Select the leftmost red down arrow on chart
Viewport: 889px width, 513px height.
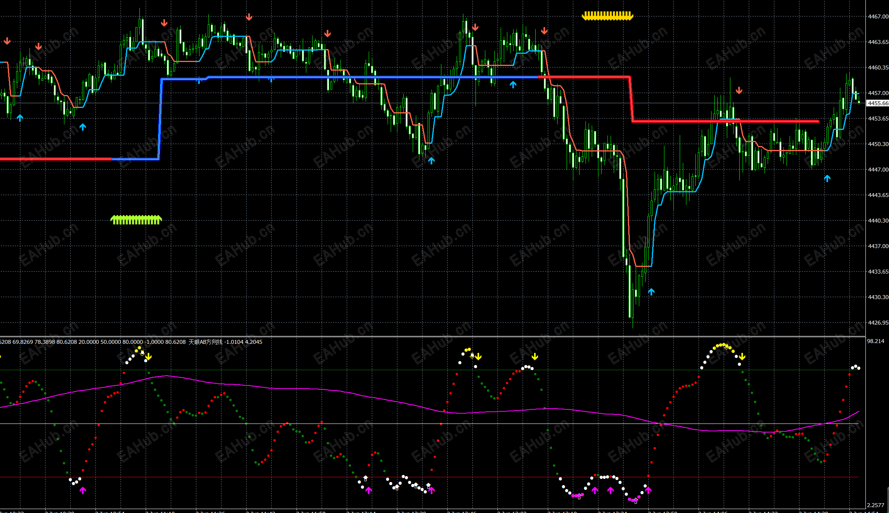click(x=7, y=41)
